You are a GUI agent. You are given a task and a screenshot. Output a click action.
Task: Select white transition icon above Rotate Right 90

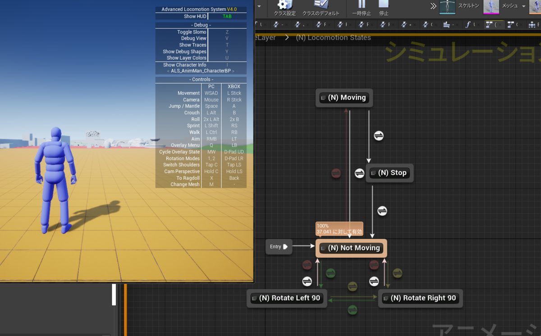pyautogui.click(x=374, y=281)
